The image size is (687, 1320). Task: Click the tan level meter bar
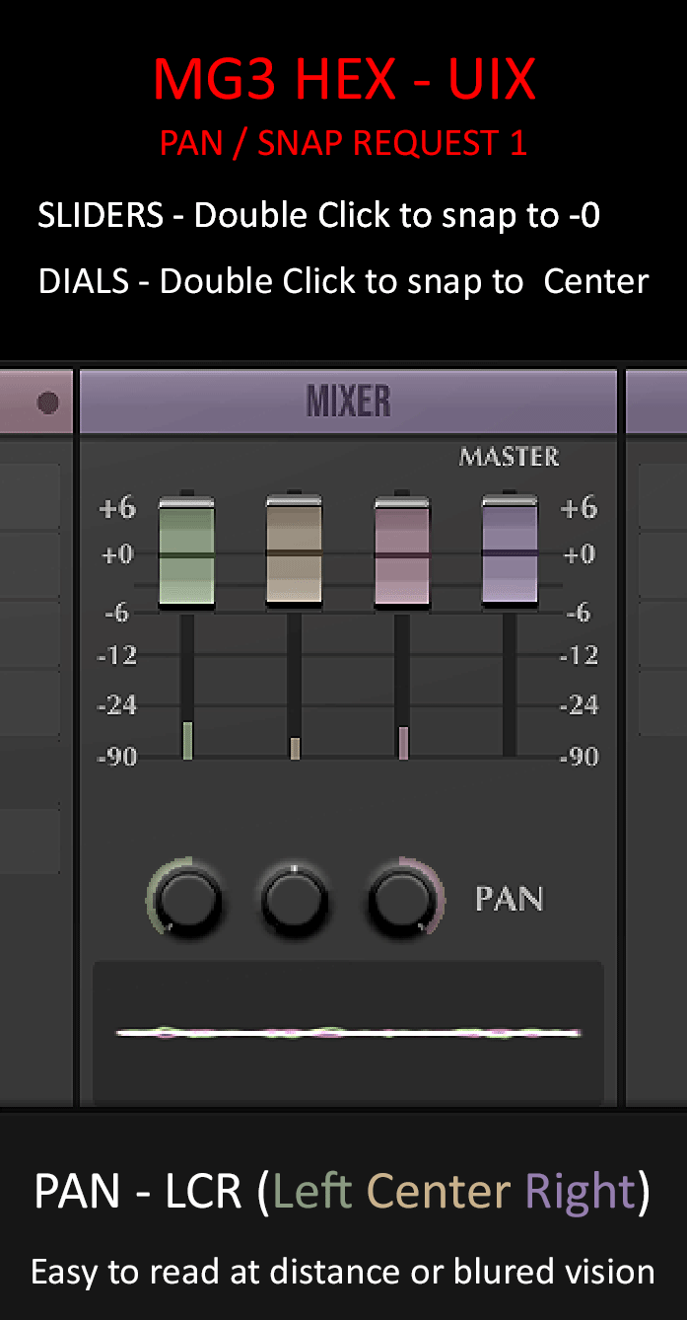[x=295, y=748]
